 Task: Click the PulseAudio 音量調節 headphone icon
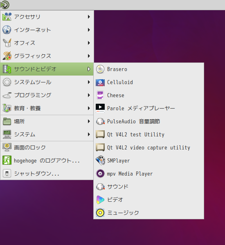click(x=100, y=121)
